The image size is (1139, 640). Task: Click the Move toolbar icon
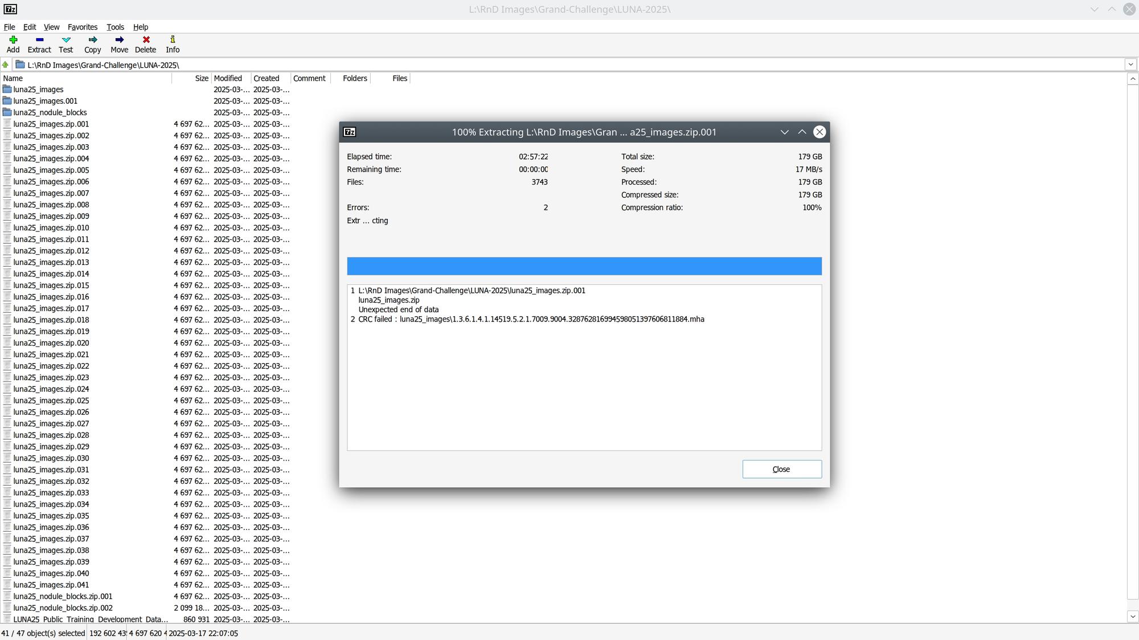(119, 40)
